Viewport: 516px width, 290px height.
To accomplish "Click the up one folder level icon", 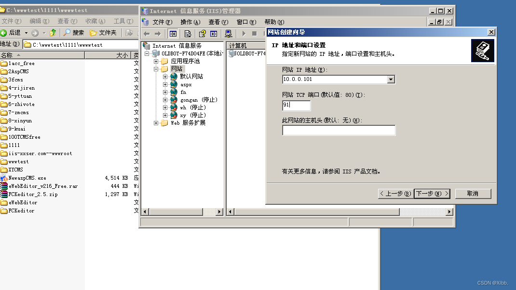I will point(53,33).
